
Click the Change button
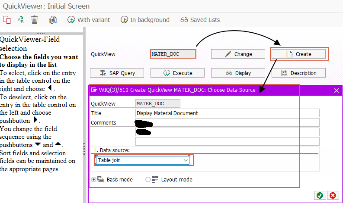point(238,54)
